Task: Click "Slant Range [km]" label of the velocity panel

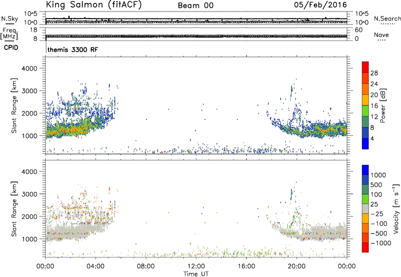Action: [14, 209]
